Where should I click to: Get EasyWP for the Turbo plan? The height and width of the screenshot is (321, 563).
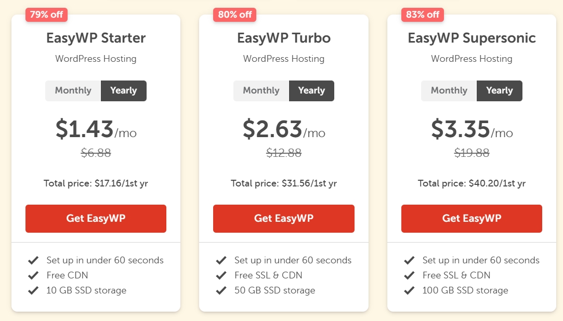click(284, 219)
